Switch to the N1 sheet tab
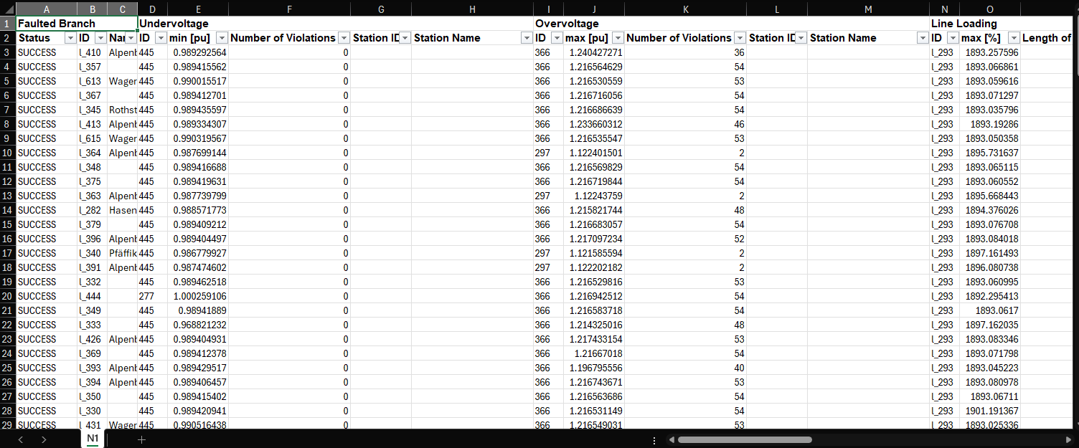The width and height of the screenshot is (1079, 448). point(93,439)
